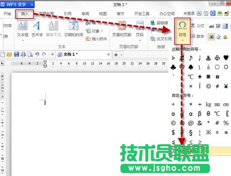Open the 引用 (References) tab
This screenshot has width=231, height=176.
click(x=67, y=14)
